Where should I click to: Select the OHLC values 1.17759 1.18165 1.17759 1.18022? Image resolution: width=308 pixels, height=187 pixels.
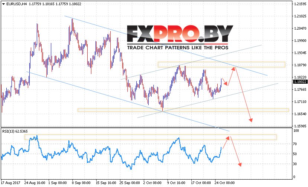pyautogui.click(x=55, y=4)
